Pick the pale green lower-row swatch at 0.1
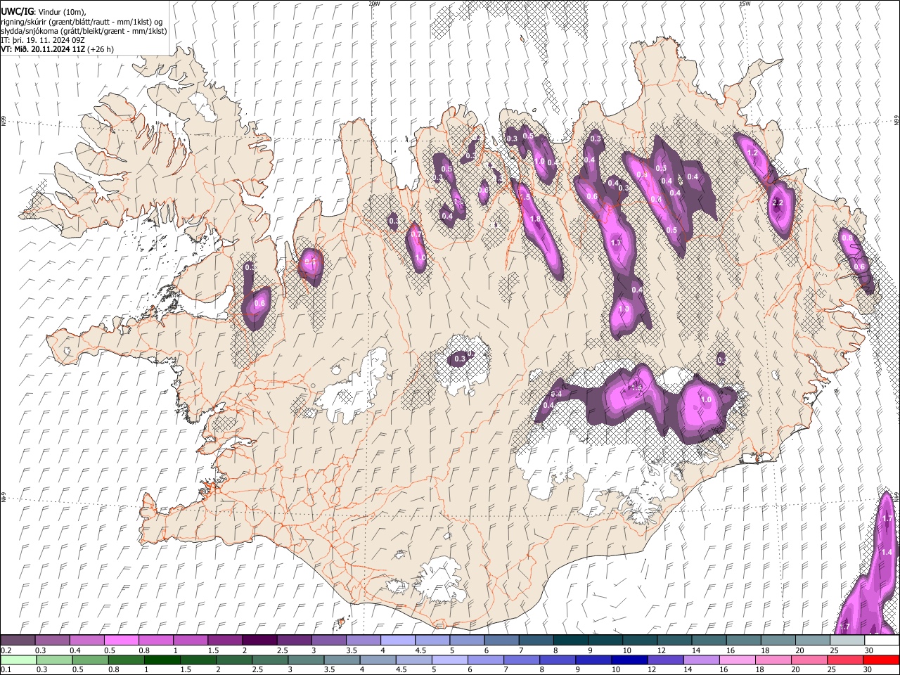The height and width of the screenshot is (675, 900). click(x=18, y=660)
